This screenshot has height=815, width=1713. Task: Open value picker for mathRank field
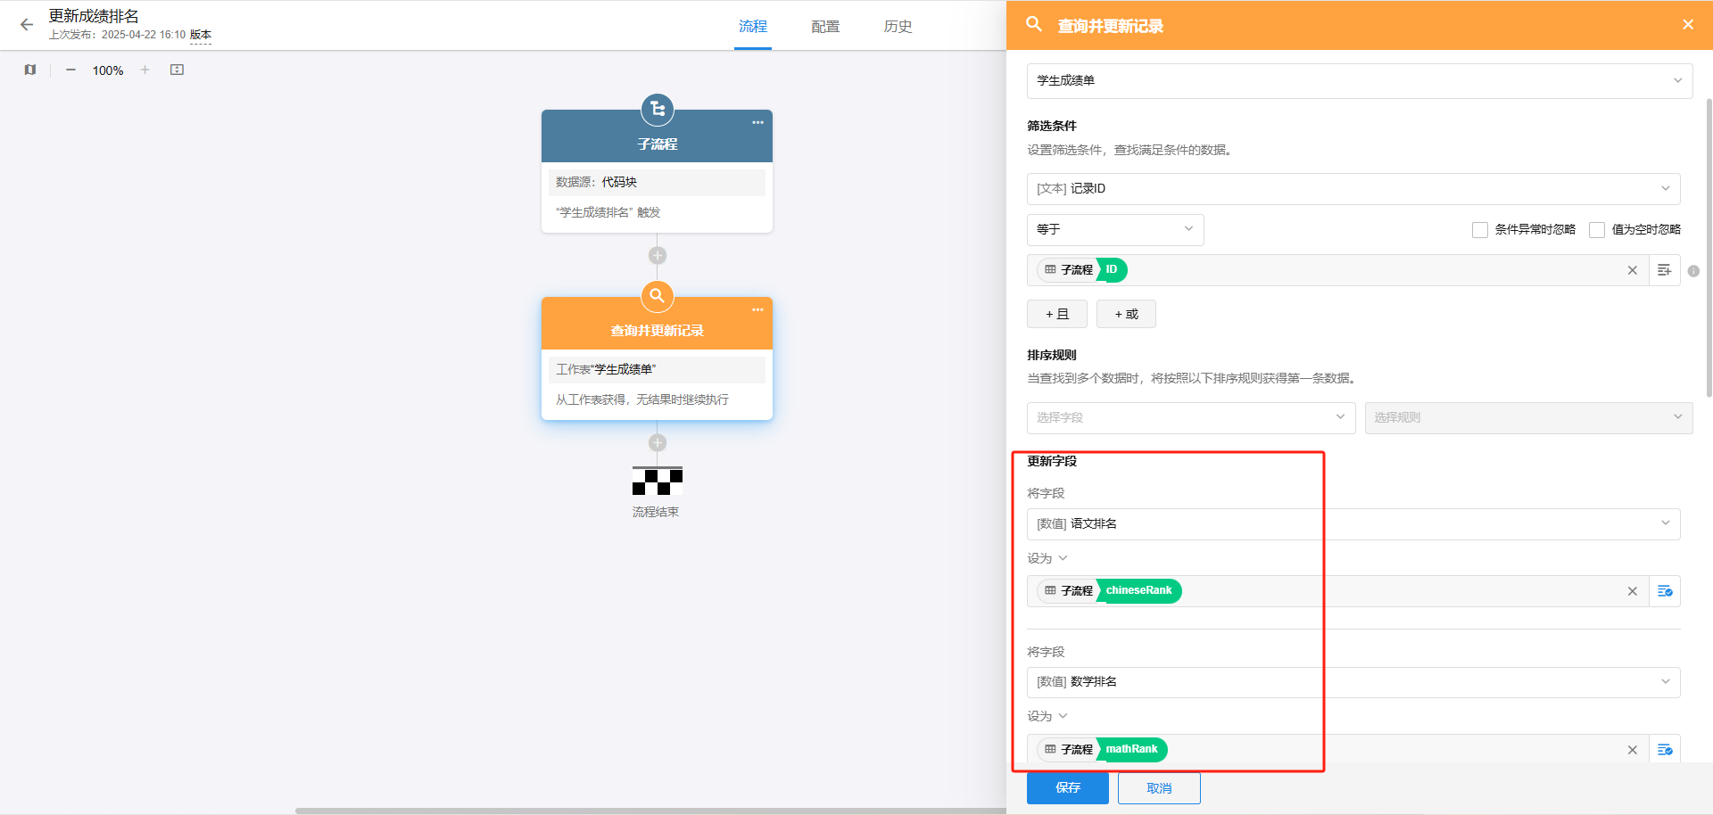[x=1665, y=750]
